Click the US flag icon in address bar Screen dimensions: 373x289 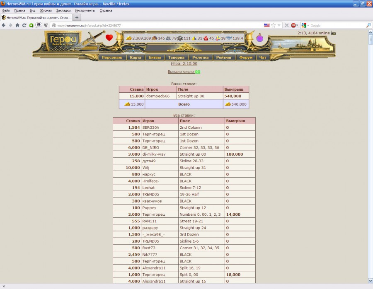(x=267, y=25)
